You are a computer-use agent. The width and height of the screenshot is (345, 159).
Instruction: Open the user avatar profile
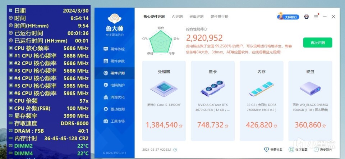click(306, 17)
